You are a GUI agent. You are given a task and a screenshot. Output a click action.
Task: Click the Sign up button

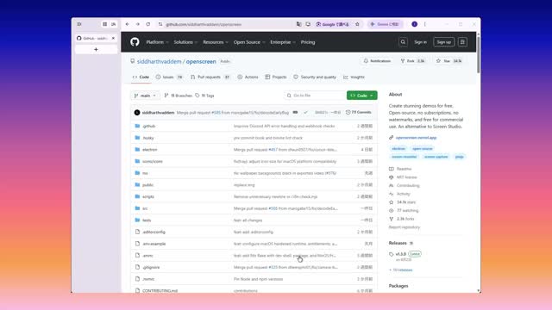443,42
